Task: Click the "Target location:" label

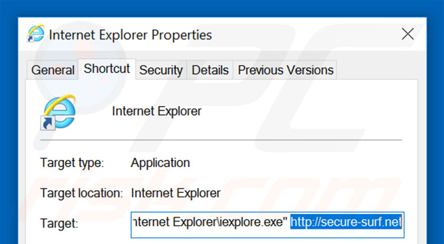Action: coord(81,193)
